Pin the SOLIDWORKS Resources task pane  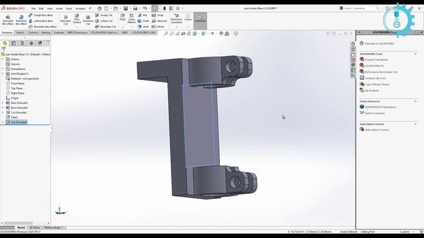[421, 32]
